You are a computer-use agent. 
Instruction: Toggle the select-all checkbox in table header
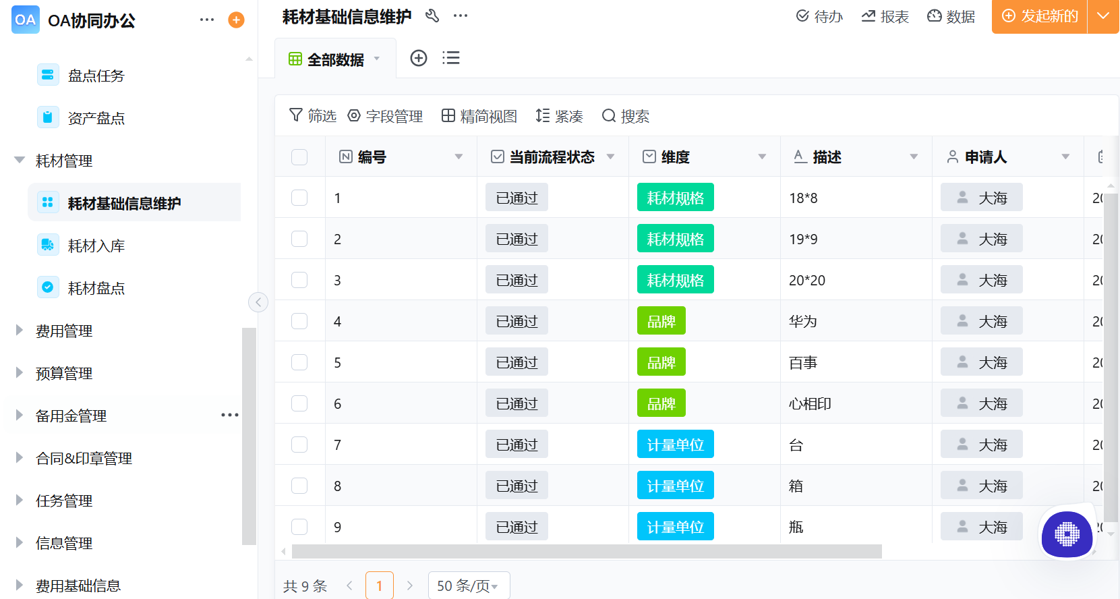click(299, 157)
